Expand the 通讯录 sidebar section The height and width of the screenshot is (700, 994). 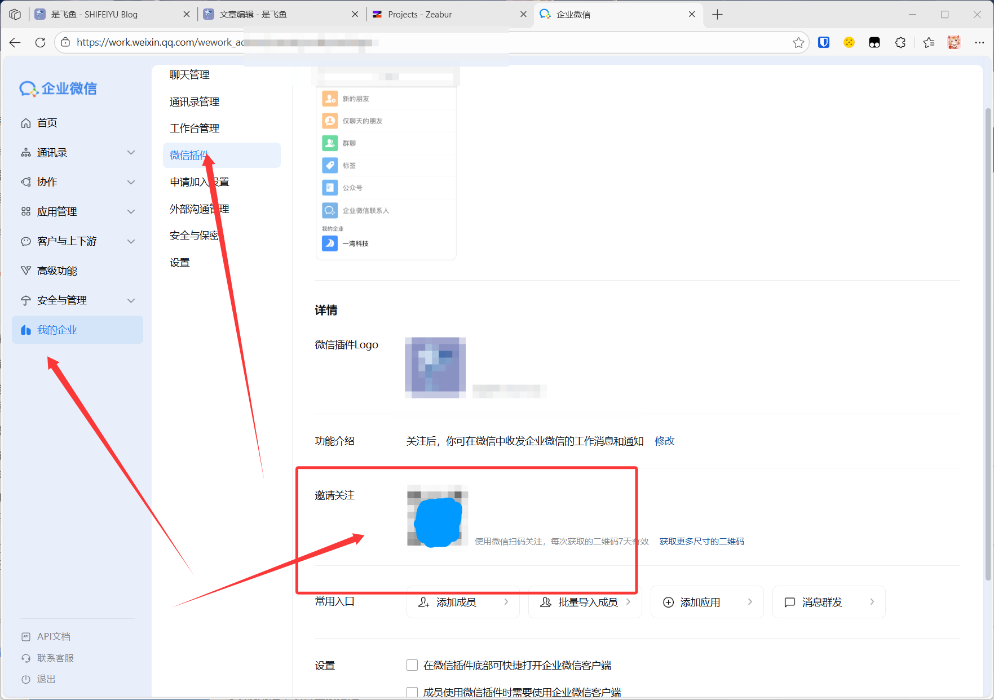(x=131, y=153)
